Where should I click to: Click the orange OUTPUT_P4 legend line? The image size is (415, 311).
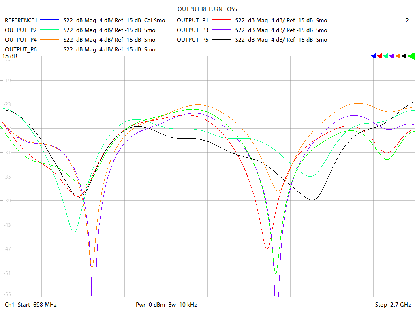coord(49,40)
